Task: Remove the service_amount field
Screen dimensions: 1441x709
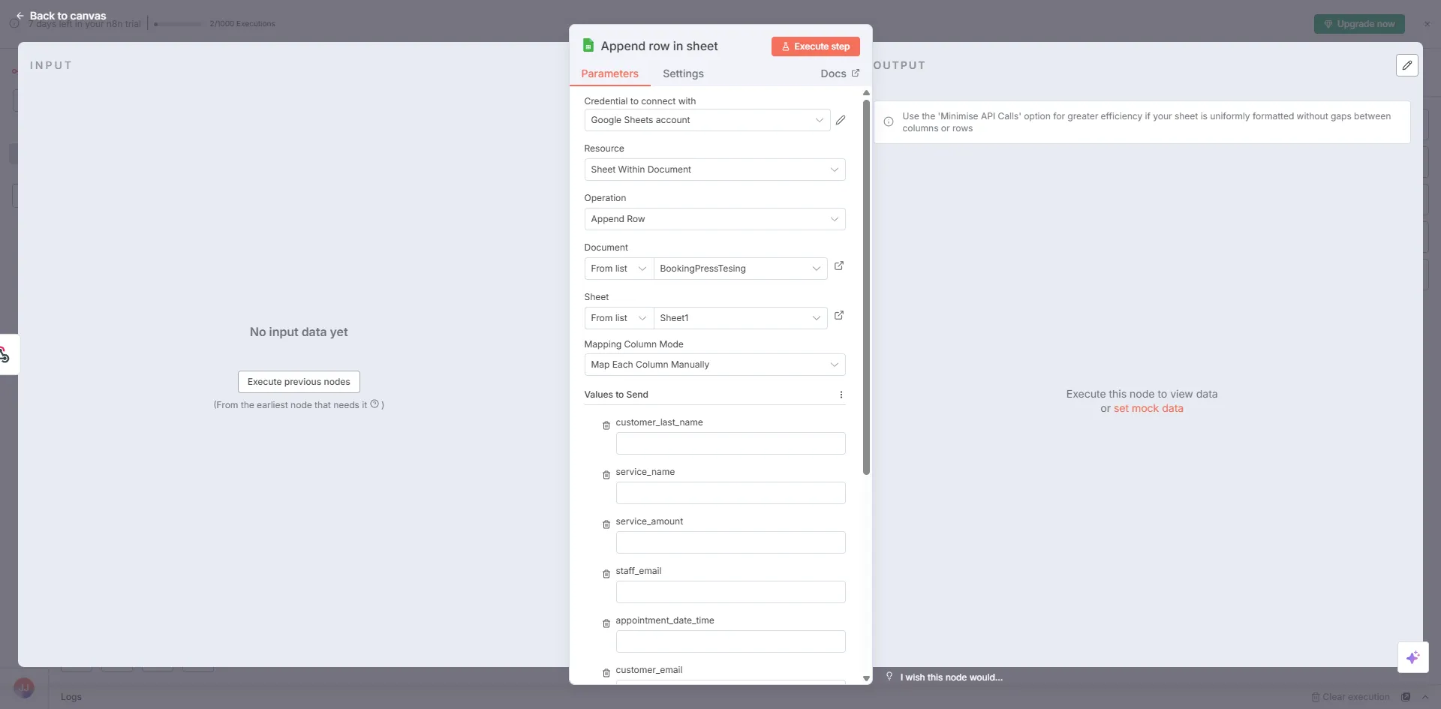Action: pyautogui.click(x=606, y=524)
